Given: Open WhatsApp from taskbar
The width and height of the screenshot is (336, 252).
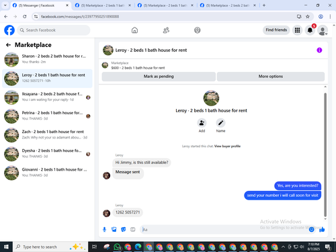Looking at the screenshot, I should [117, 247].
